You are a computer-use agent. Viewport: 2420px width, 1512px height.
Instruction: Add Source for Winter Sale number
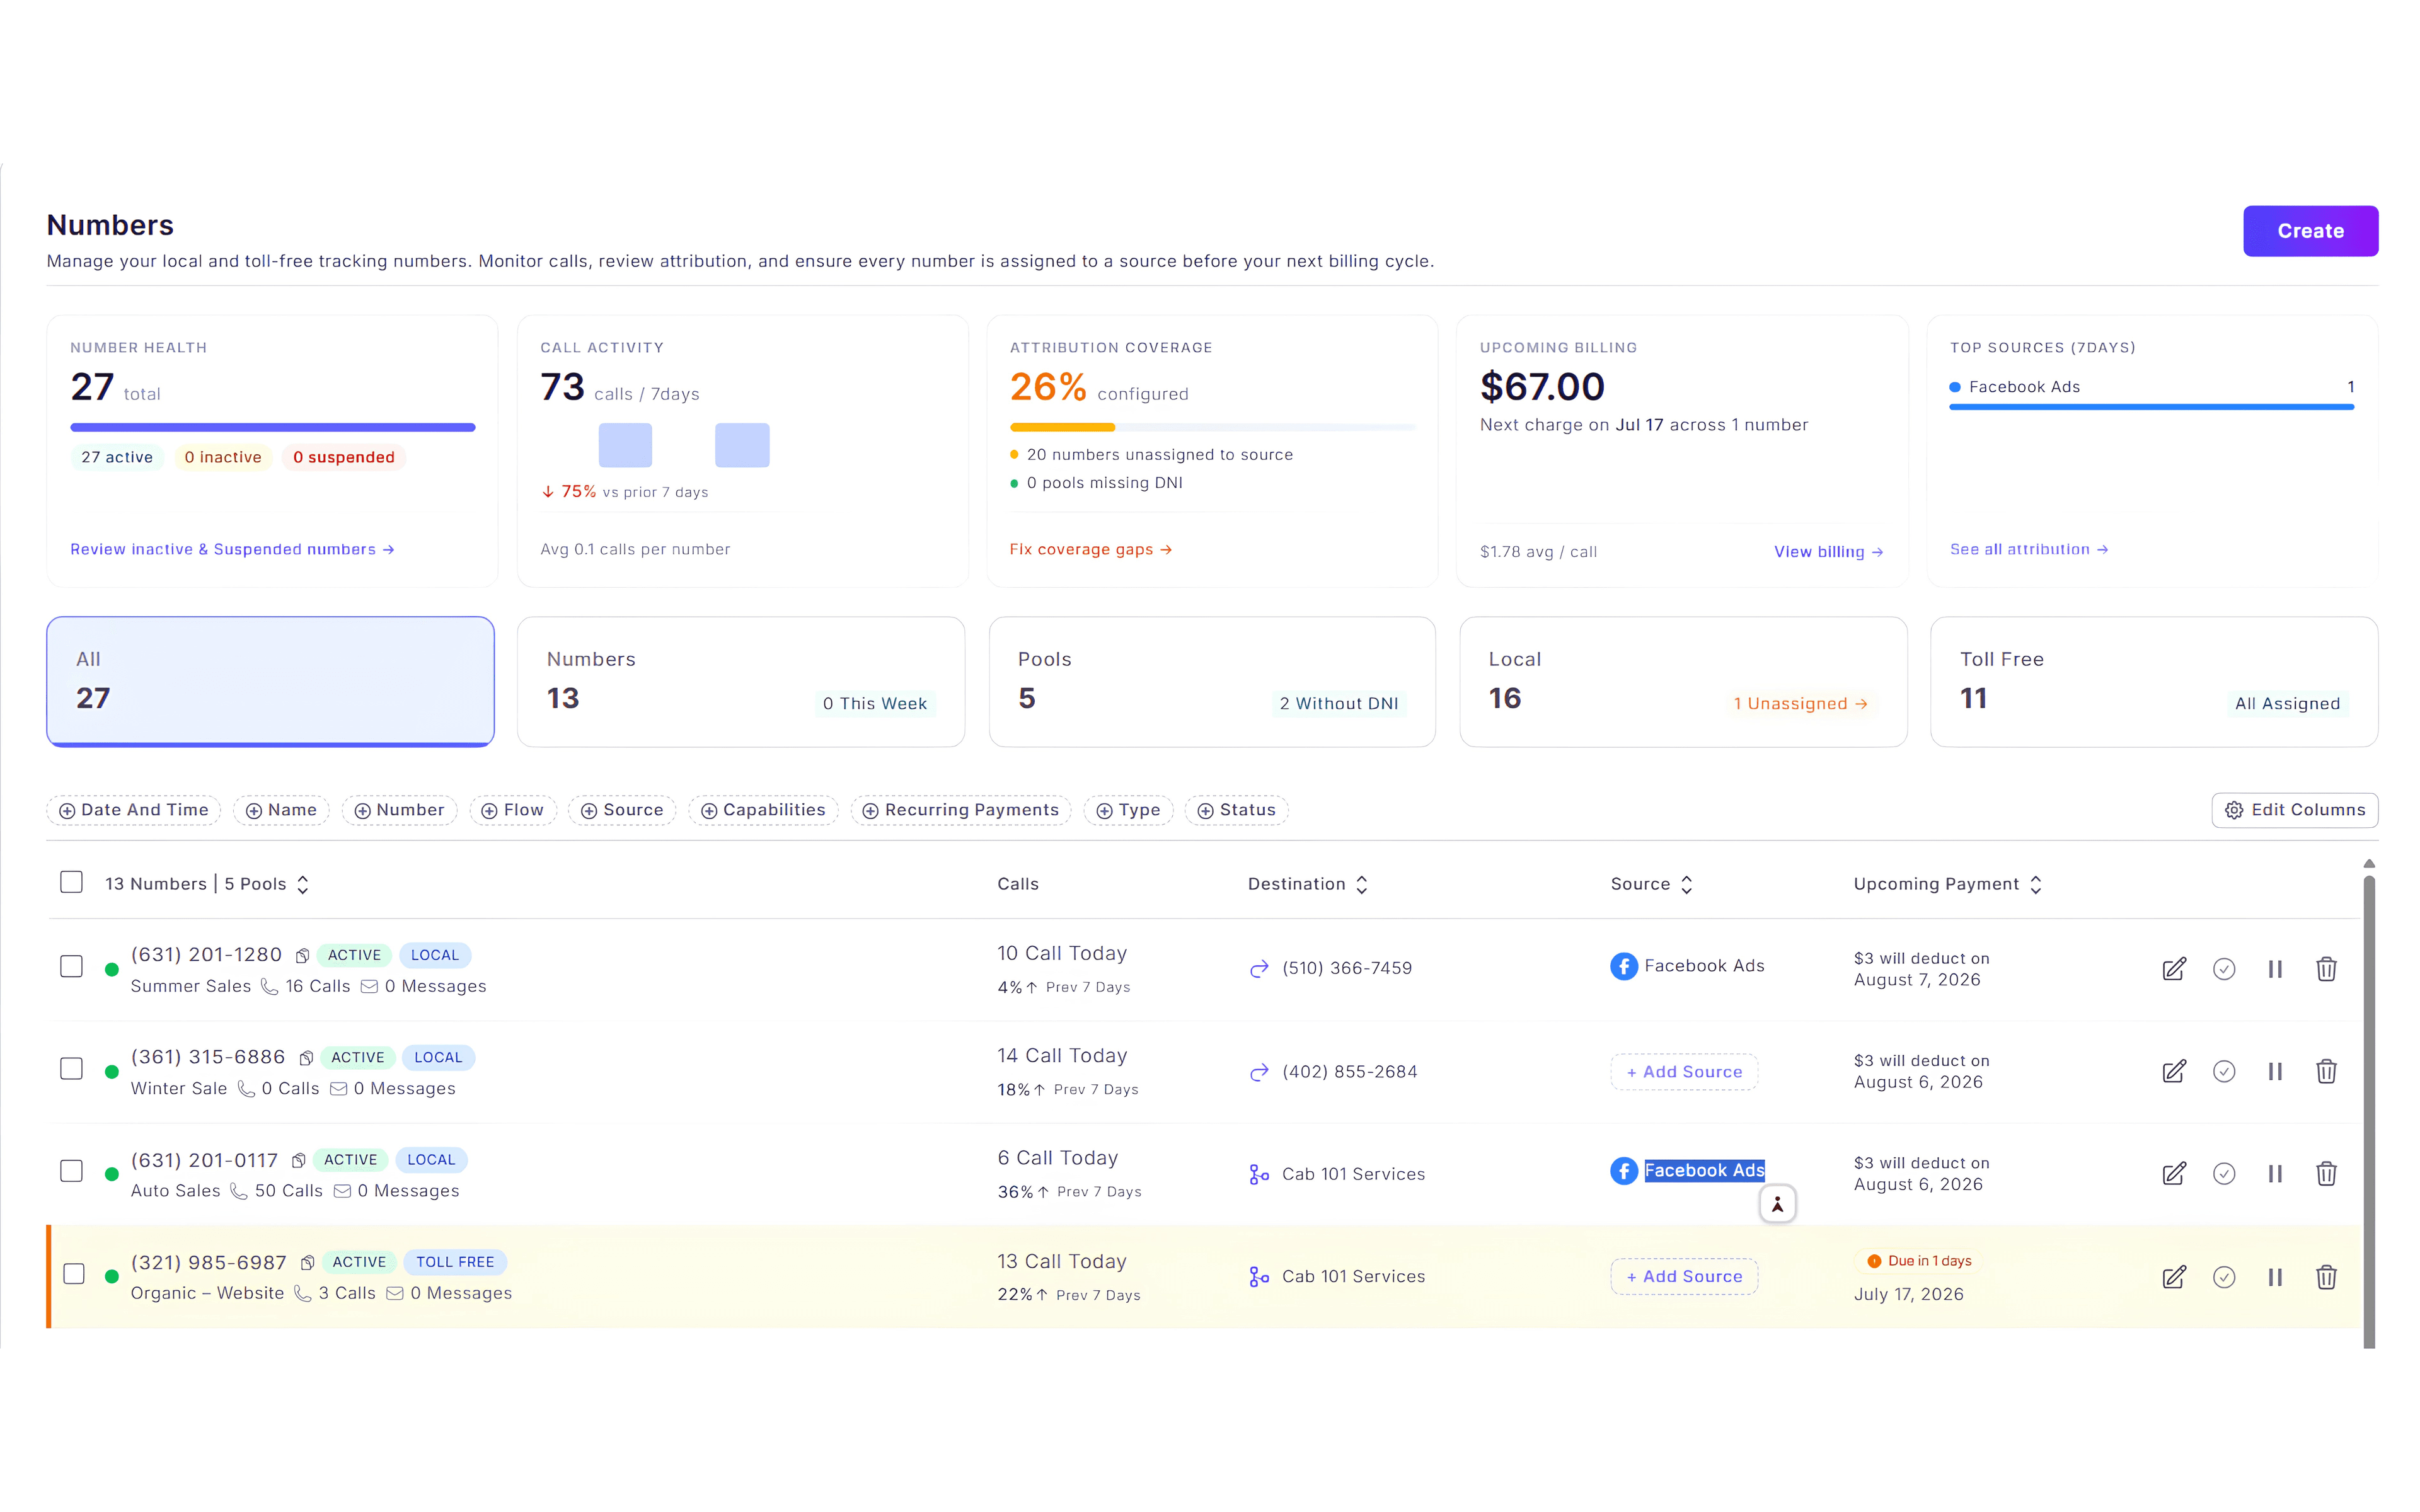click(x=1684, y=1072)
